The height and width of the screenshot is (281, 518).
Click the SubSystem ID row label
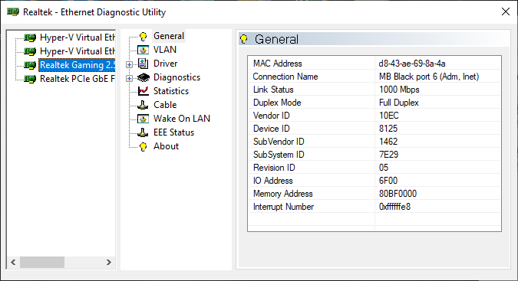pos(279,155)
